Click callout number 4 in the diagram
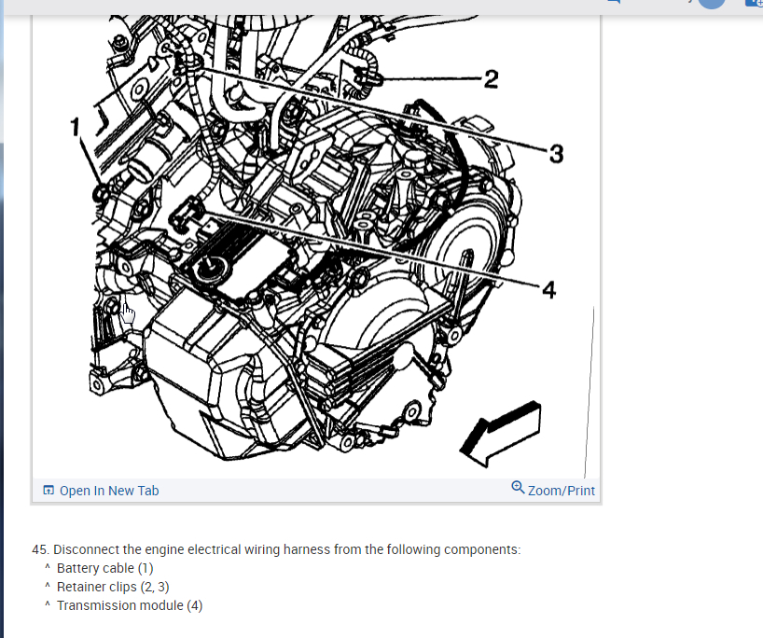763x638 pixels. (x=548, y=290)
